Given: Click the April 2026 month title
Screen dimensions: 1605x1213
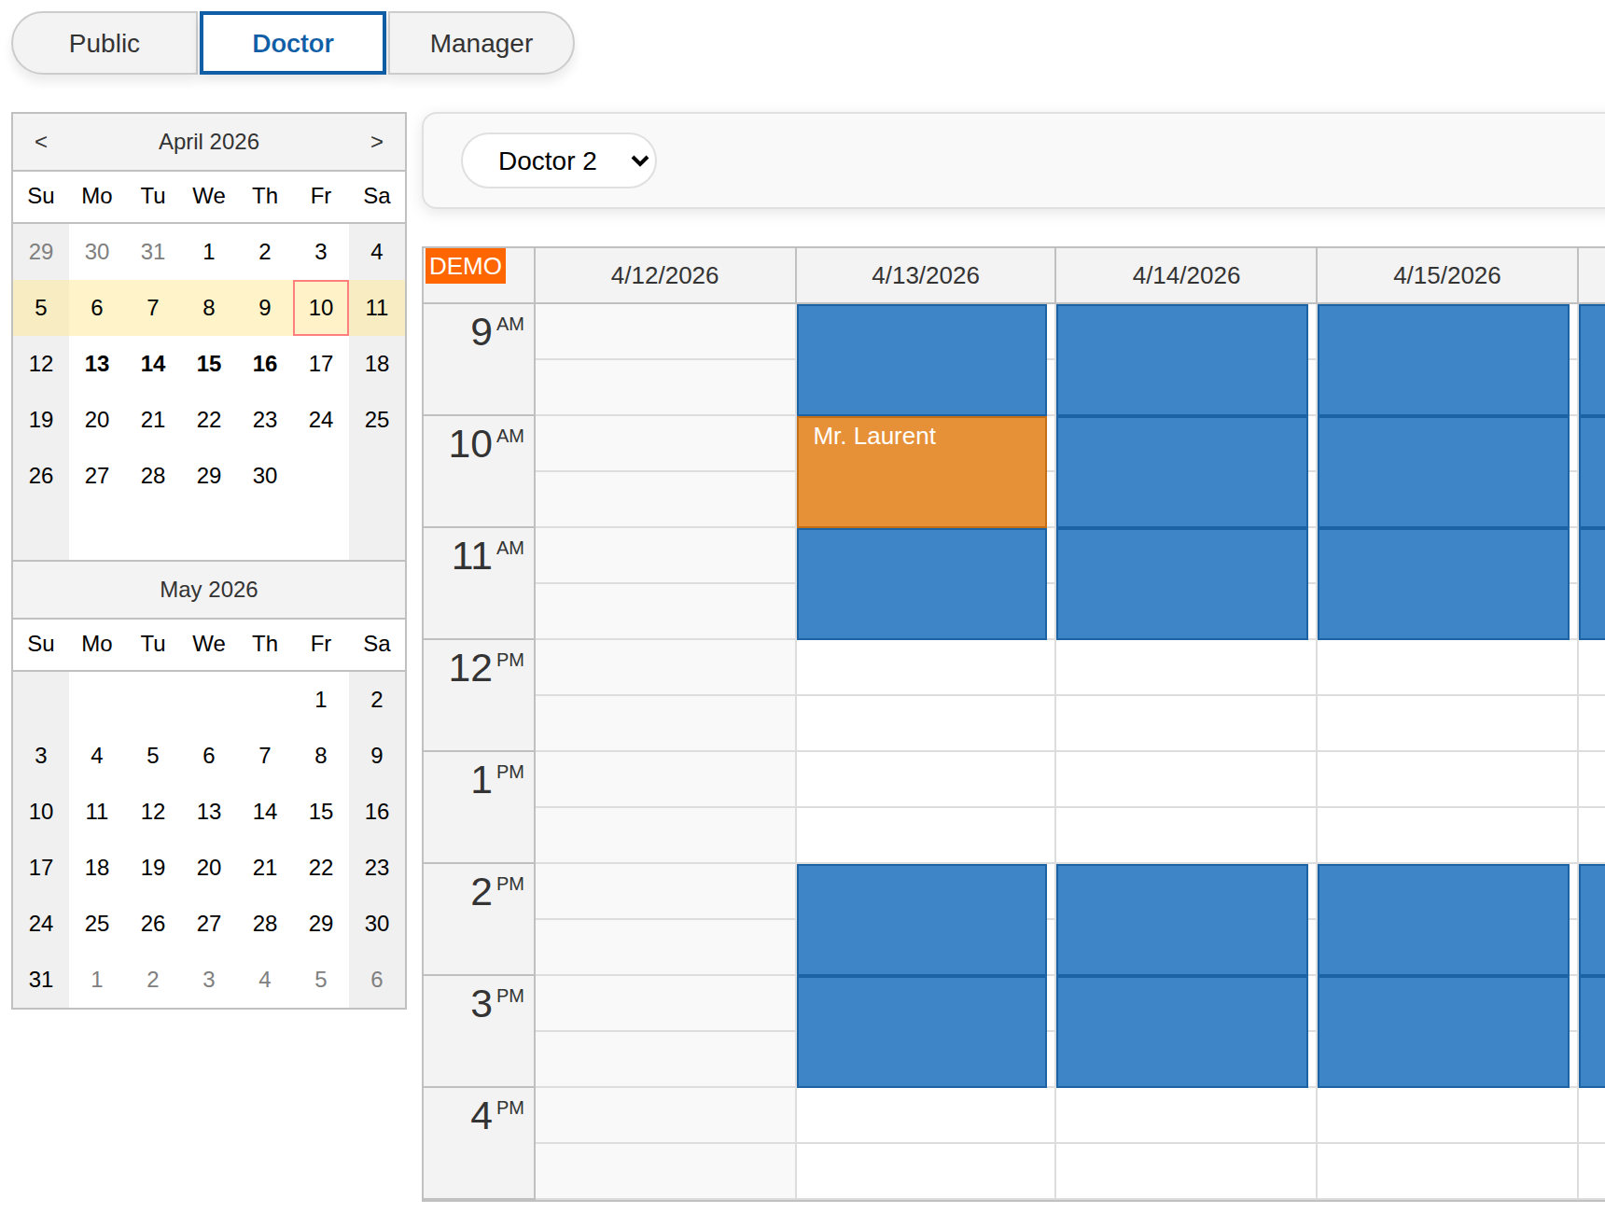Looking at the screenshot, I should [x=208, y=141].
